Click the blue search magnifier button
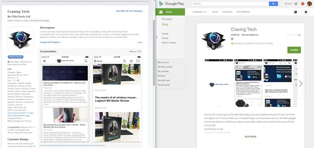 (273, 4)
